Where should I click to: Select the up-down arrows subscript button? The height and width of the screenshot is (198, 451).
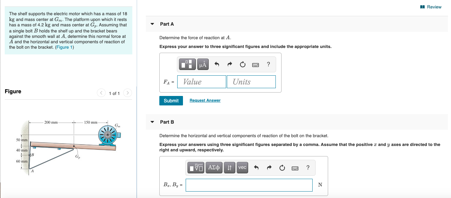coord(230,168)
